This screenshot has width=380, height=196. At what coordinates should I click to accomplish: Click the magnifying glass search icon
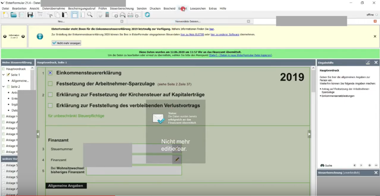(90, 14)
